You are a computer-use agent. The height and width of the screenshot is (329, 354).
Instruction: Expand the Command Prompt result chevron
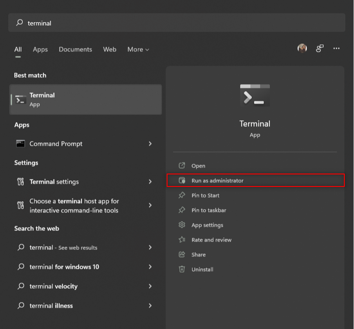point(150,144)
